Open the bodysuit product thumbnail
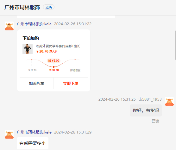 tap(28, 49)
